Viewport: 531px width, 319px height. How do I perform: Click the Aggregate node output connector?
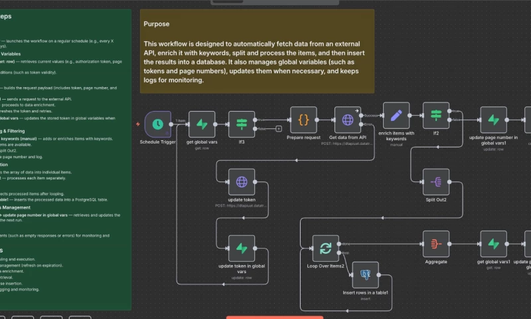point(449,244)
